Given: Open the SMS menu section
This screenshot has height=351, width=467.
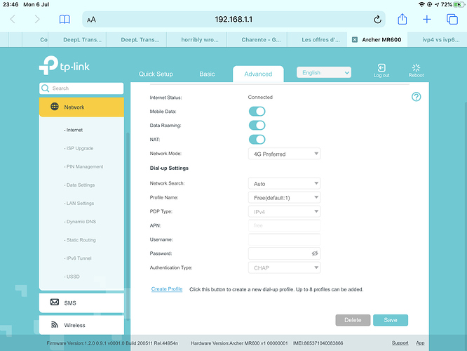Looking at the screenshot, I should click(81, 303).
